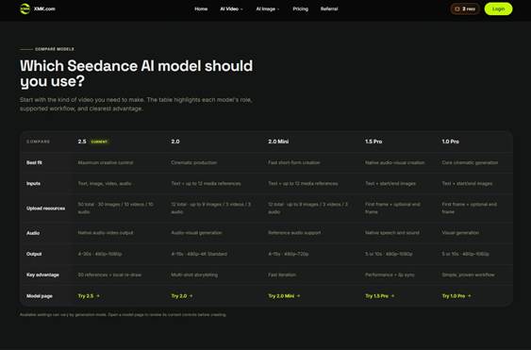Click the Inputs row label

[x=34, y=184]
